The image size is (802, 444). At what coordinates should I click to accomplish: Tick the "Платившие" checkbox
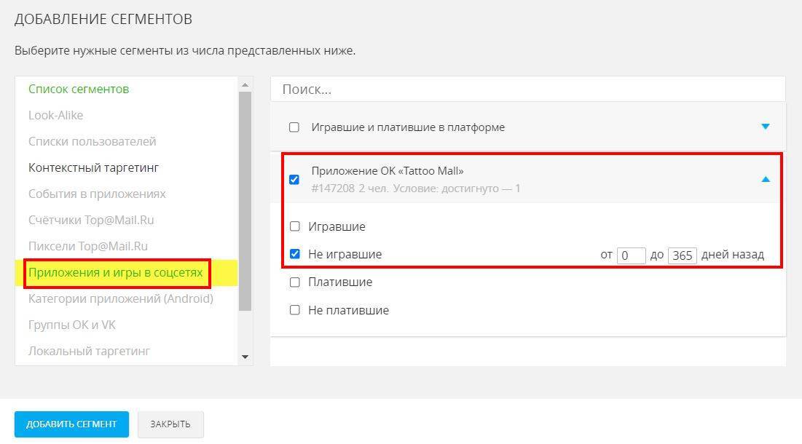point(295,282)
